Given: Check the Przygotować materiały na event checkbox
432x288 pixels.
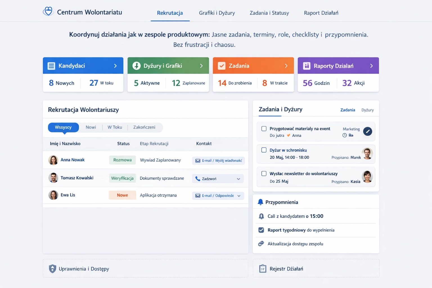Looking at the screenshot, I should point(264,129).
